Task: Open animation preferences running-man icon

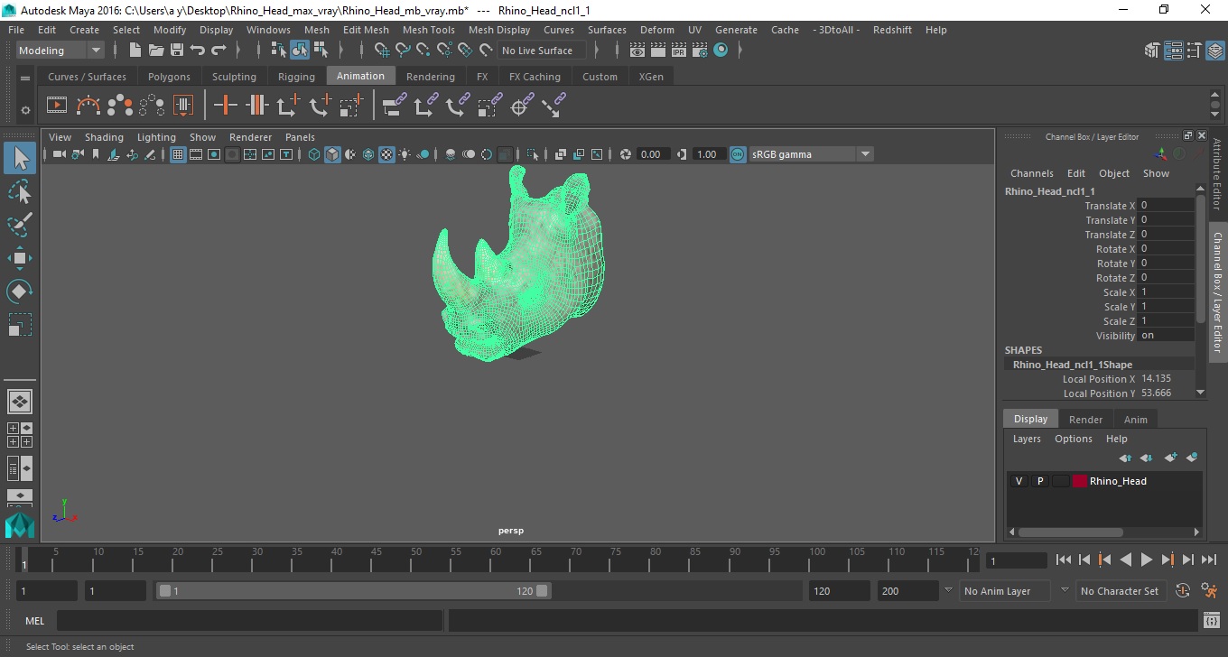Action: 1210,591
